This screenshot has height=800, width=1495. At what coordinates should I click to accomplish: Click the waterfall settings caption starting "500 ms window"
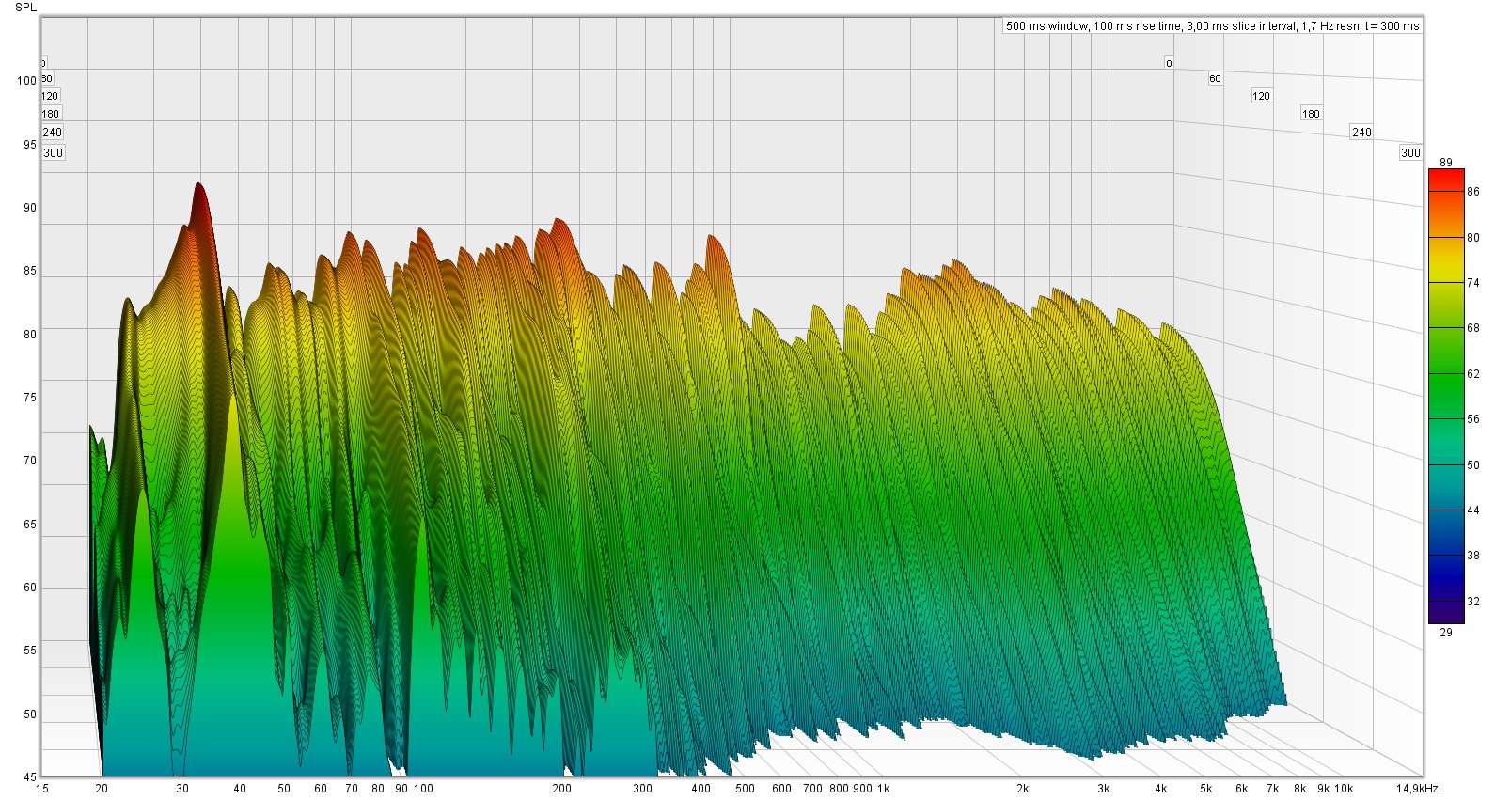[x=1212, y=26]
